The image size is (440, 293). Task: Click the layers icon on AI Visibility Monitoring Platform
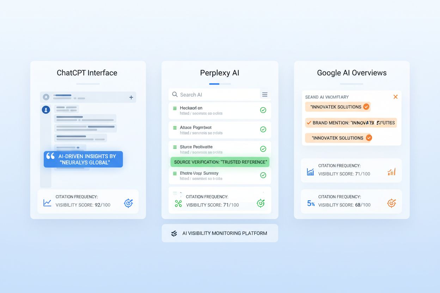pyautogui.click(x=173, y=233)
